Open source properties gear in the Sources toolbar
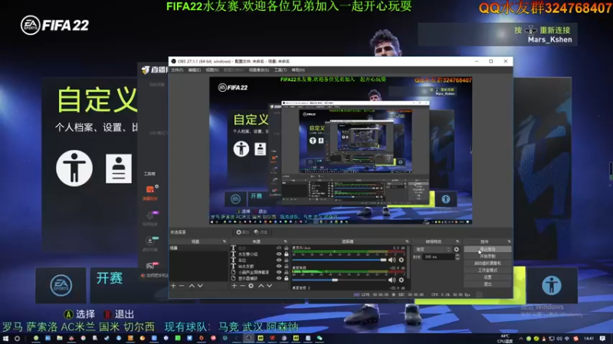The image size is (613, 344). 251,286
